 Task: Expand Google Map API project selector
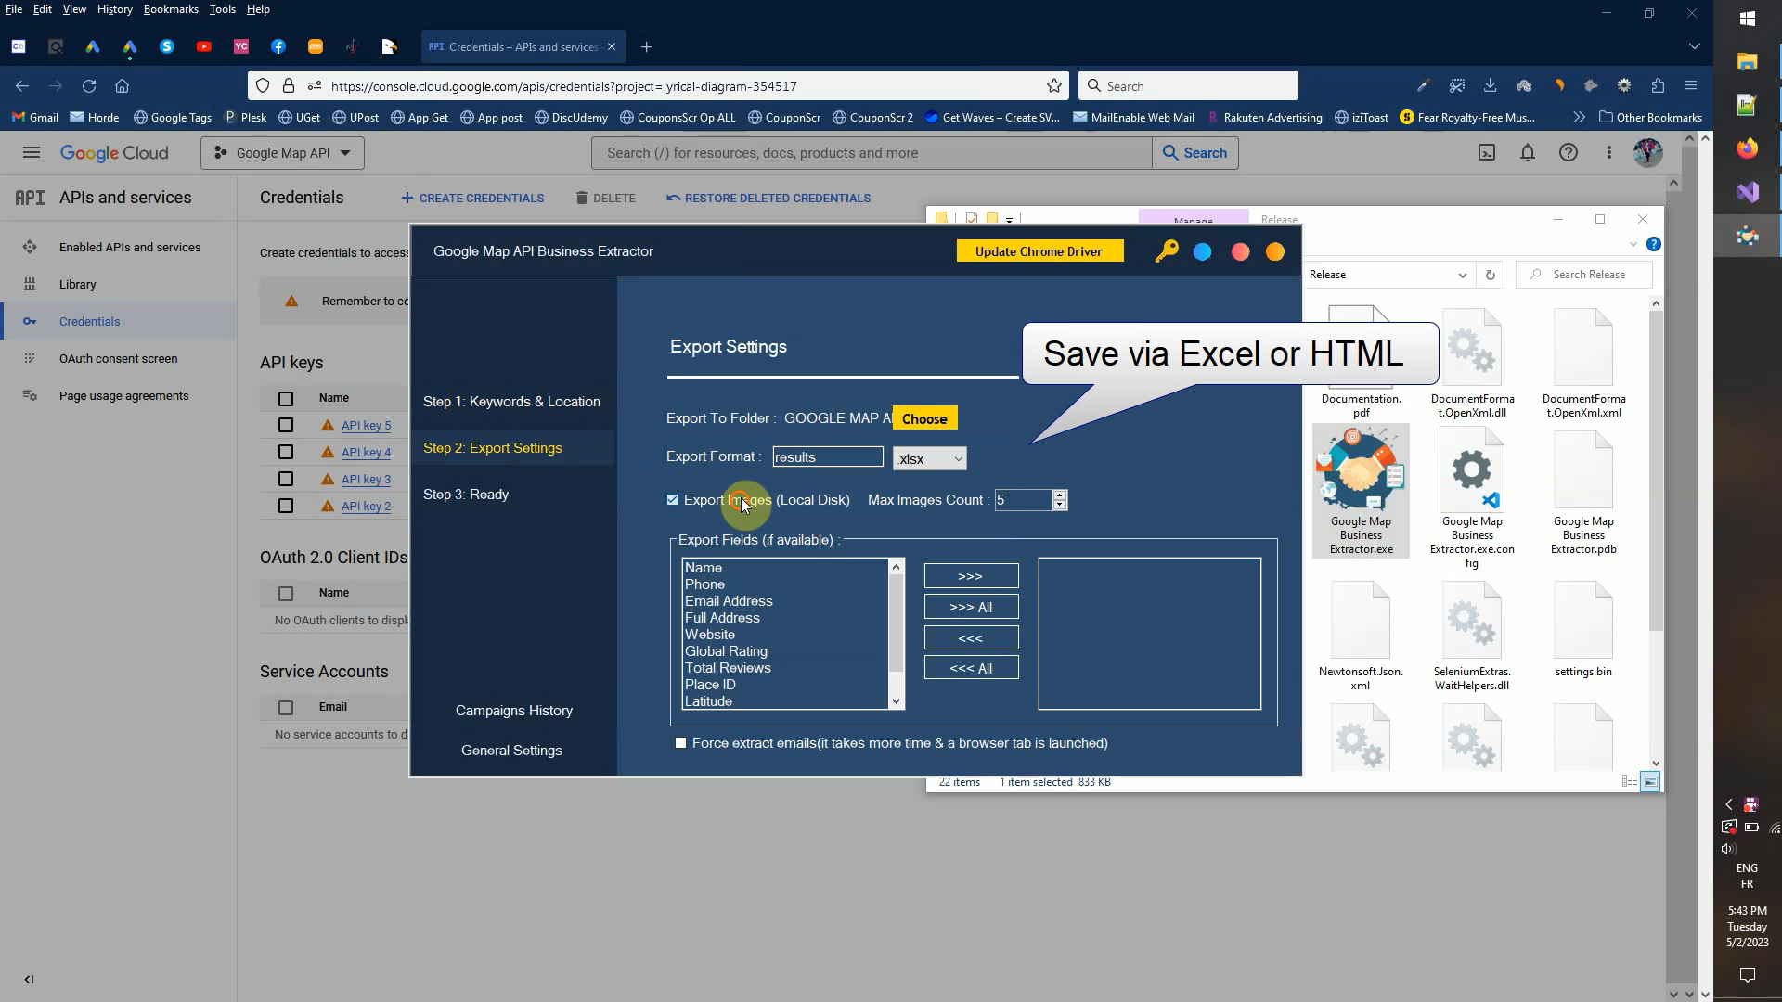[x=282, y=153]
